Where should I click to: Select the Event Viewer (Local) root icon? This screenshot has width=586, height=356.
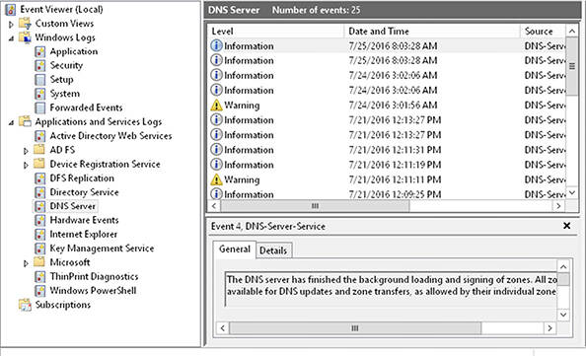11,10
